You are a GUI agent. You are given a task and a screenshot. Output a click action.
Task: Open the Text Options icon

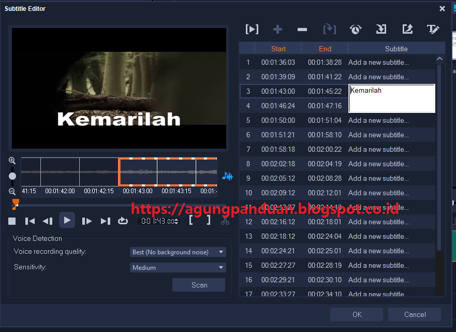click(433, 30)
